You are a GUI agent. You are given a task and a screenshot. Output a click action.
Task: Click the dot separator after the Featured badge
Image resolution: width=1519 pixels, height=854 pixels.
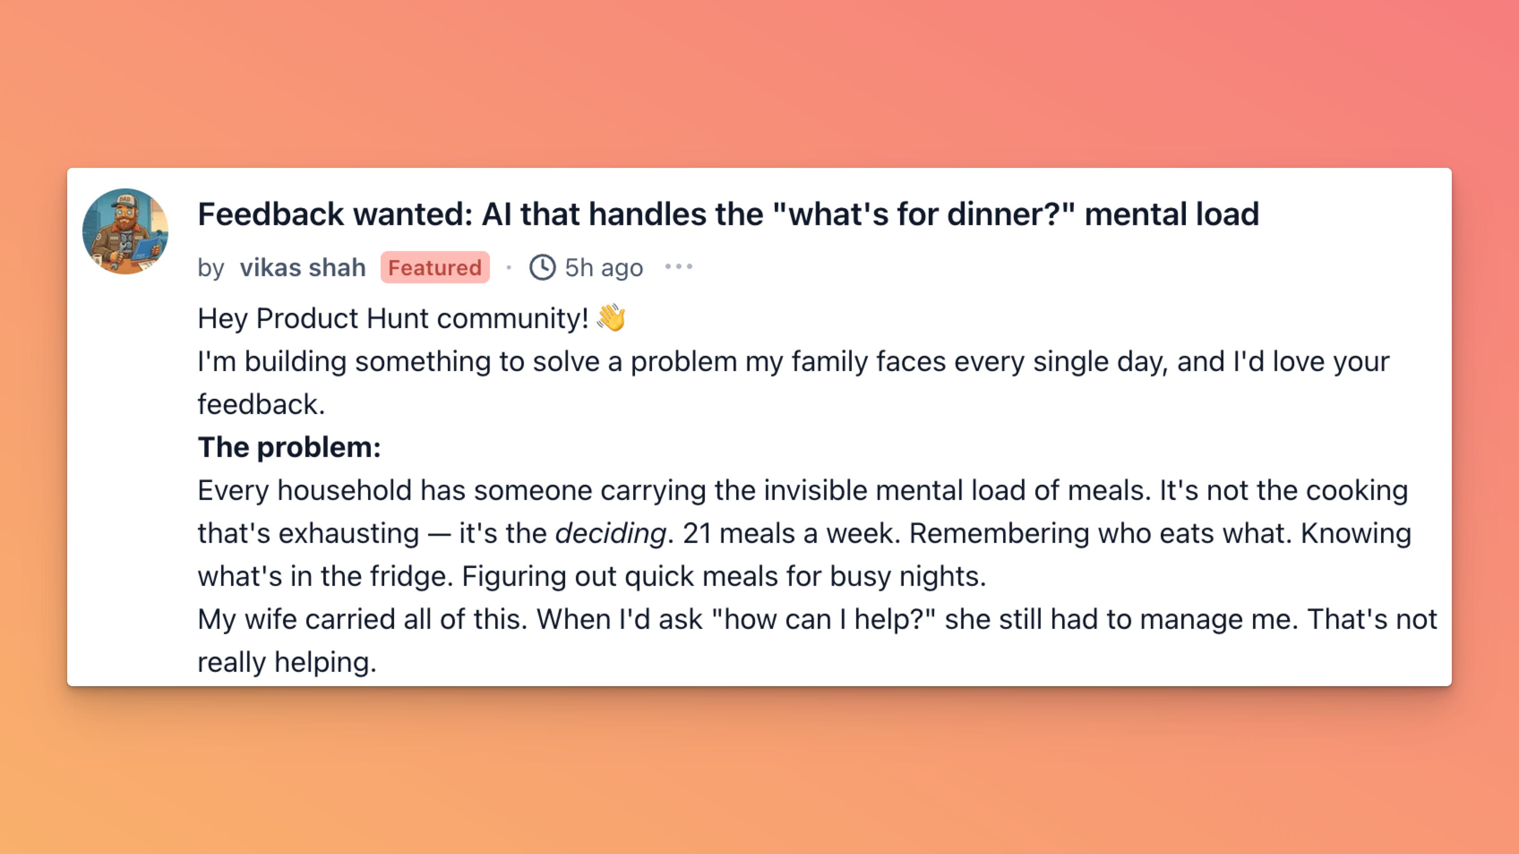click(509, 268)
